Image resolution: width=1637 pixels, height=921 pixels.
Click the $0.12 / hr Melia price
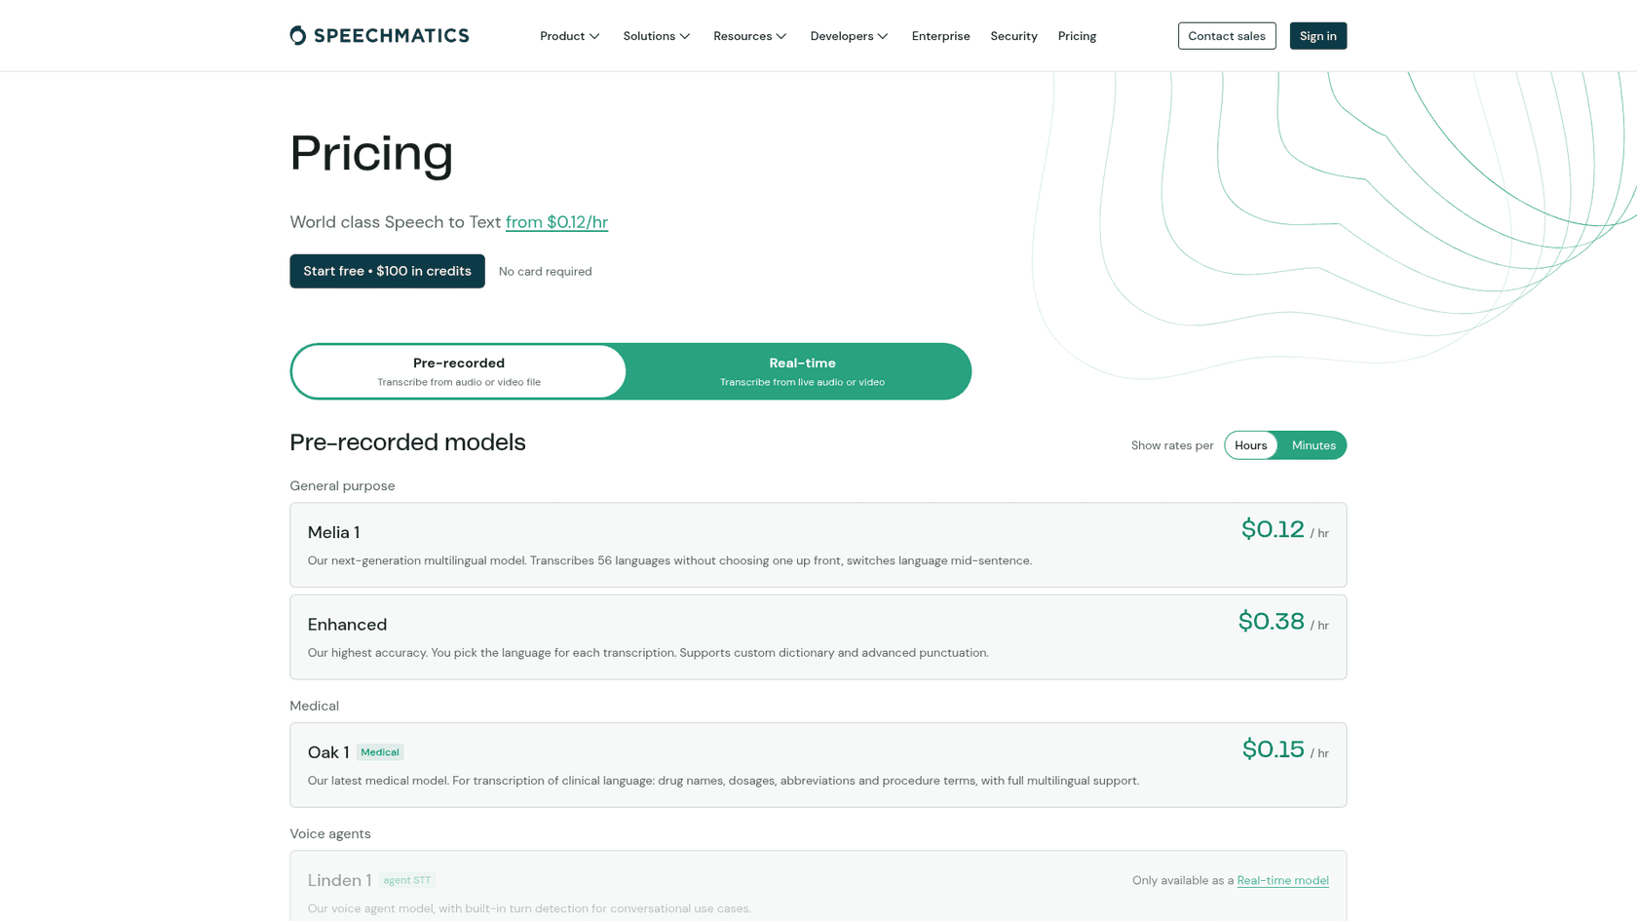pyautogui.click(x=1284, y=529)
